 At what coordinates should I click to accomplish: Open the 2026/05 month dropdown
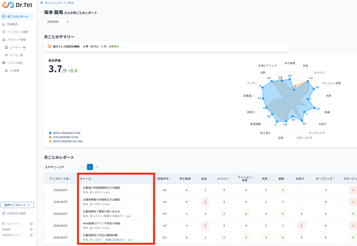point(58,22)
